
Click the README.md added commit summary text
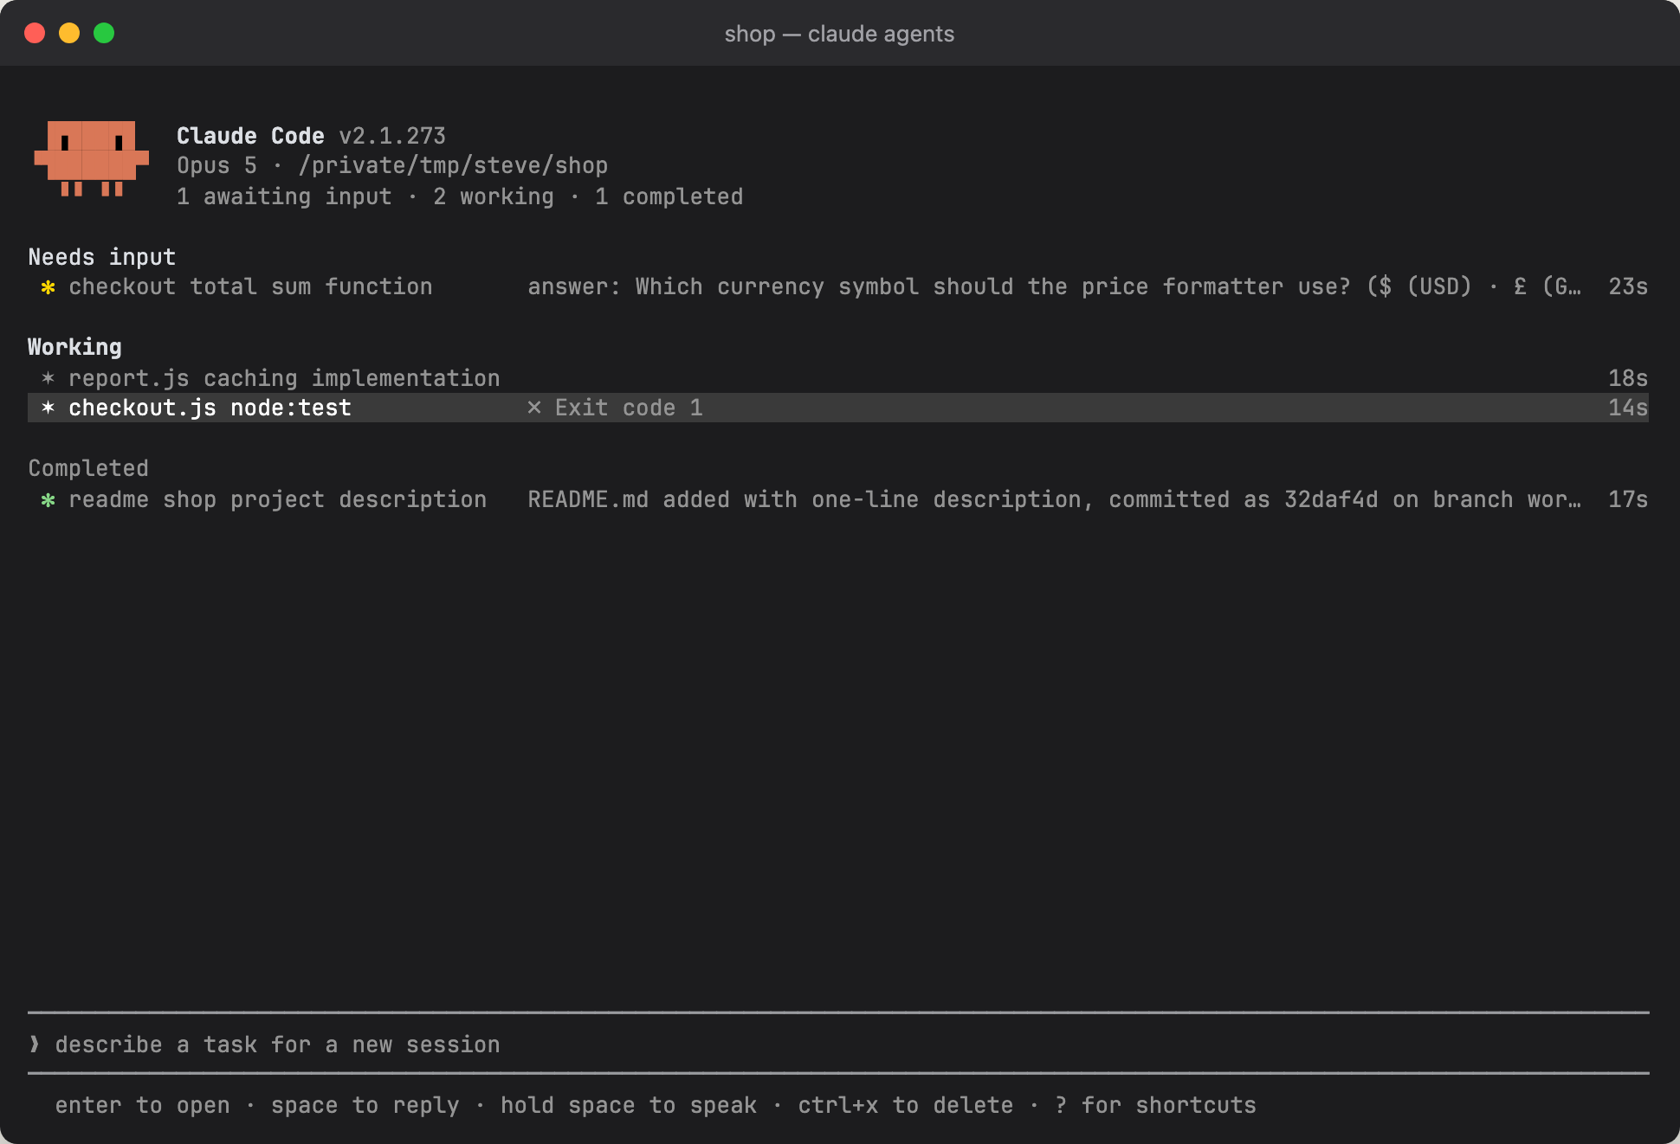[1055, 499]
